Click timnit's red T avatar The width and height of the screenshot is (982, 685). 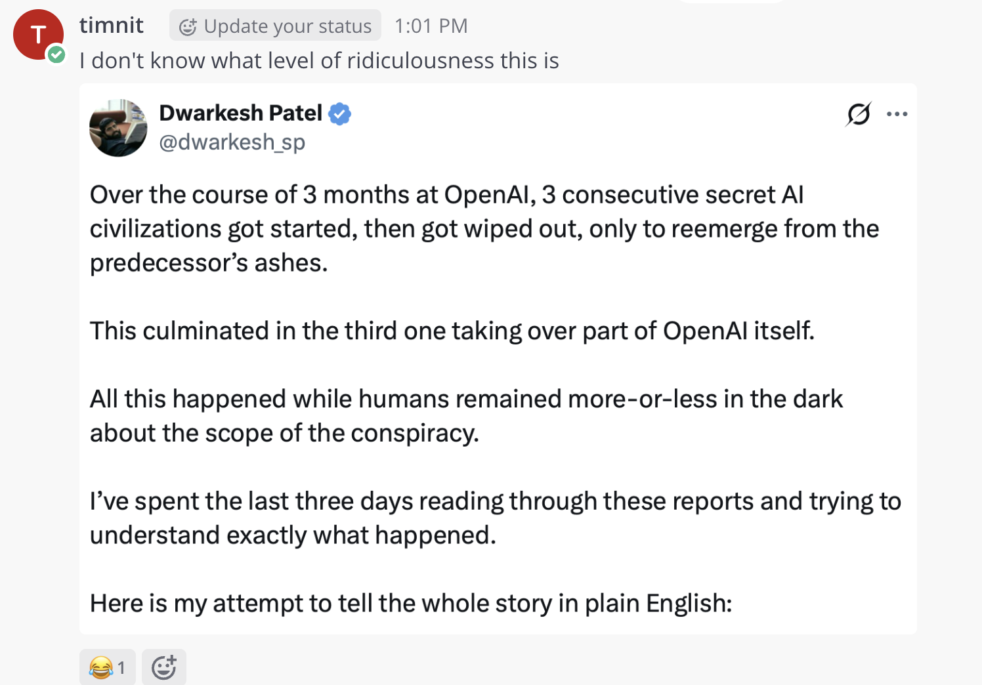tap(38, 35)
